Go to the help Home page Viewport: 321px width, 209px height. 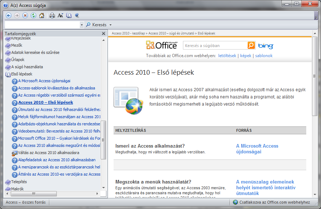(42, 15)
